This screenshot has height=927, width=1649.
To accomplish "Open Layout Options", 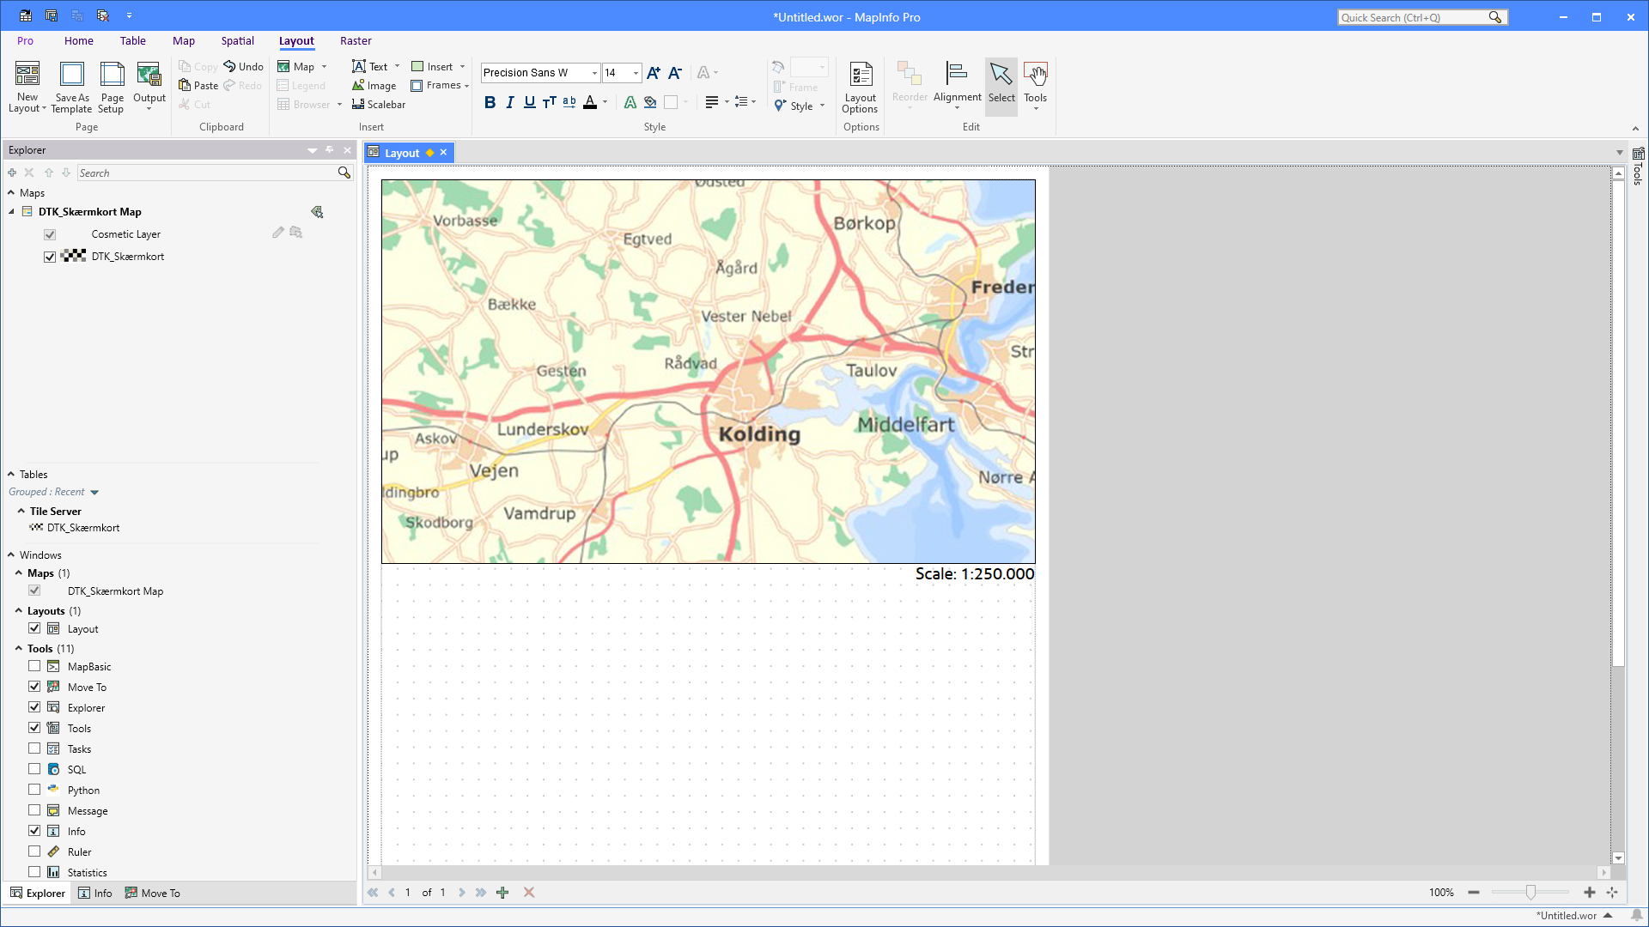I will [860, 86].
